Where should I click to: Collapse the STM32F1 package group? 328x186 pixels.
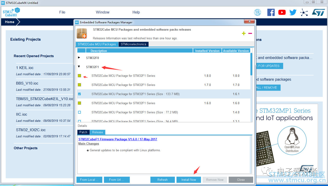[79, 67]
